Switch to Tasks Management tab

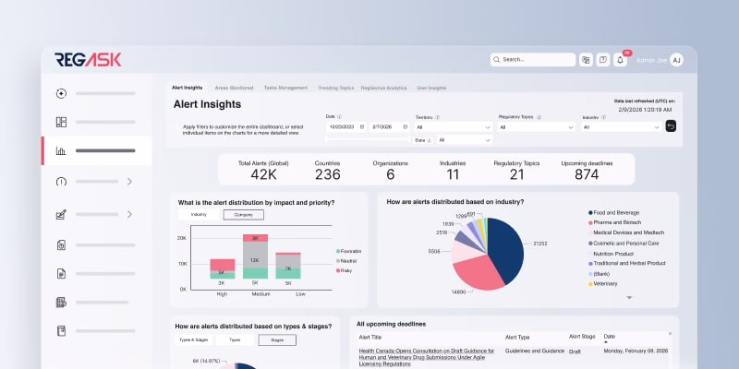(x=285, y=88)
